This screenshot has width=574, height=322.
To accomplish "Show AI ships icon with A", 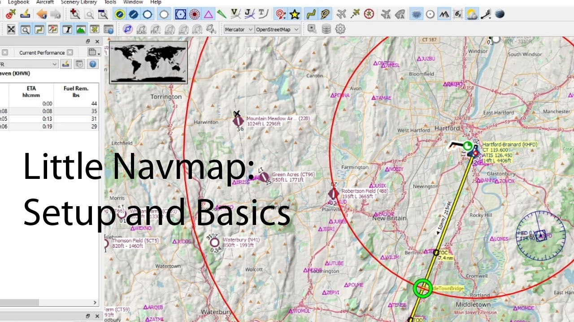I will [x=400, y=14].
